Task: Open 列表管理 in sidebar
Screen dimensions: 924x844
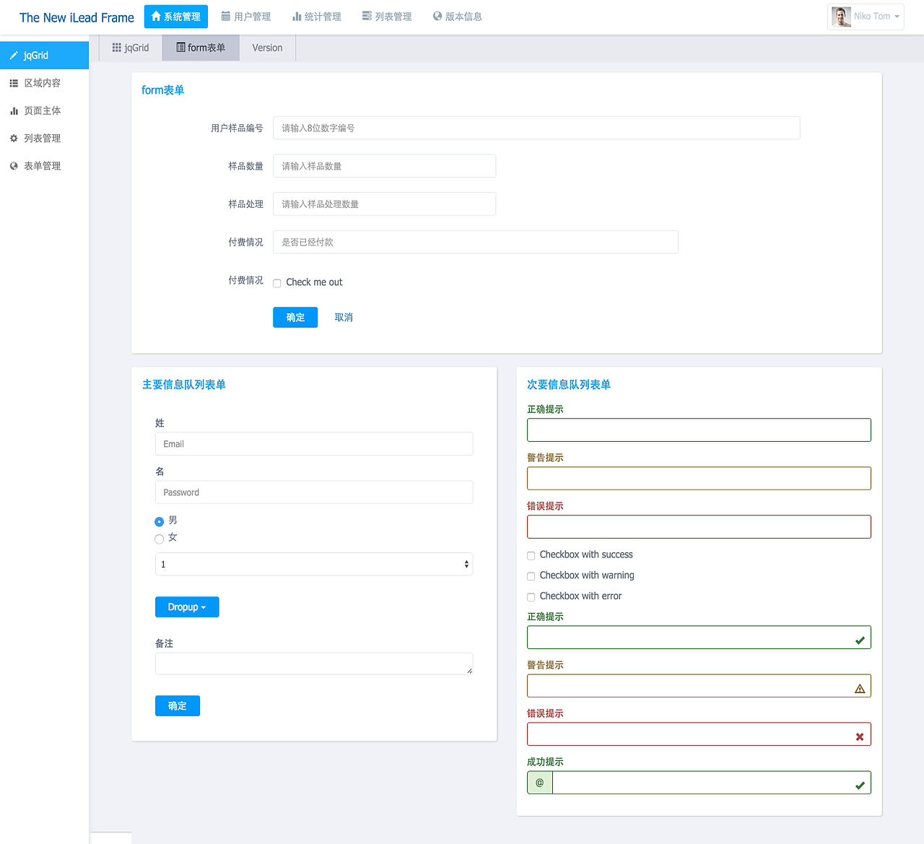Action: click(44, 138)
